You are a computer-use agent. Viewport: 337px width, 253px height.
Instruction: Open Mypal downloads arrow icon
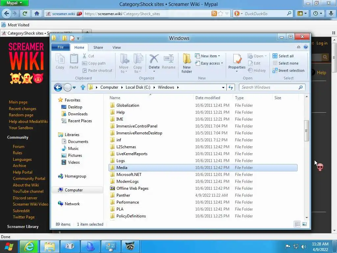pyautogui.click(x=331, y=14)
